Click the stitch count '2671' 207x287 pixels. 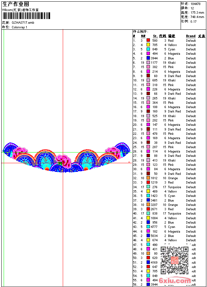point(154,209)
